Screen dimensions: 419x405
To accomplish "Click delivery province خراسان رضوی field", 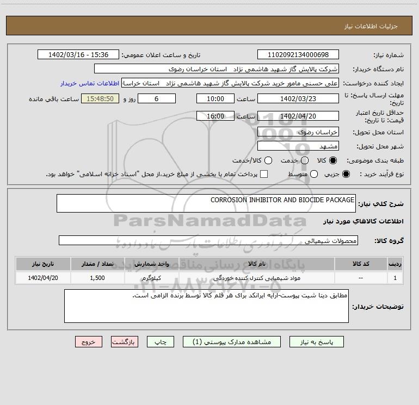I will tap(298, 132).
